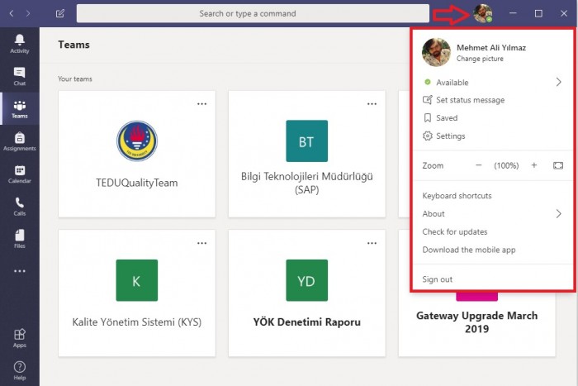Select the Teams sidebar icon
Image resolution: width=578 pixels, height=386 pixels.
click(x=20, y=106)
